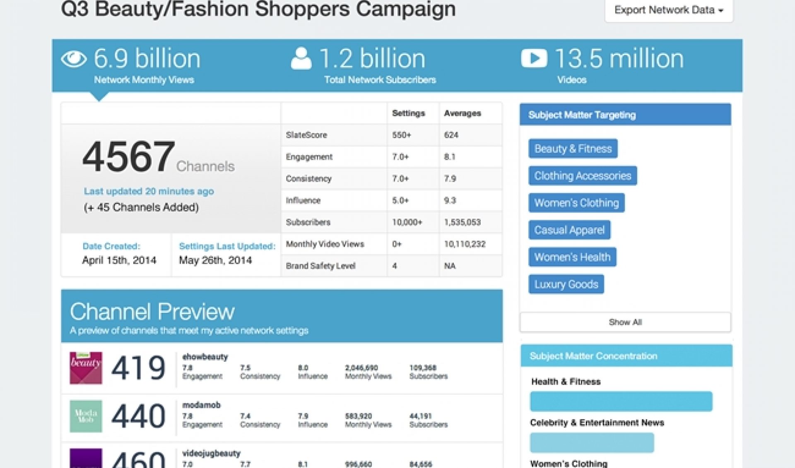Click the subscriber person icon near 1.2 billion
Screen dimensions: 795x468
click(302, 58)
